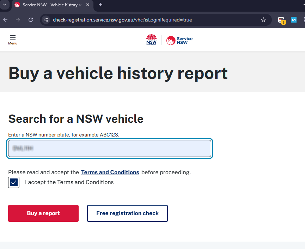Viewport: 305px width, 249px height.
Task: Click the NSW Government waratah logo
Action: pos(151,40)
